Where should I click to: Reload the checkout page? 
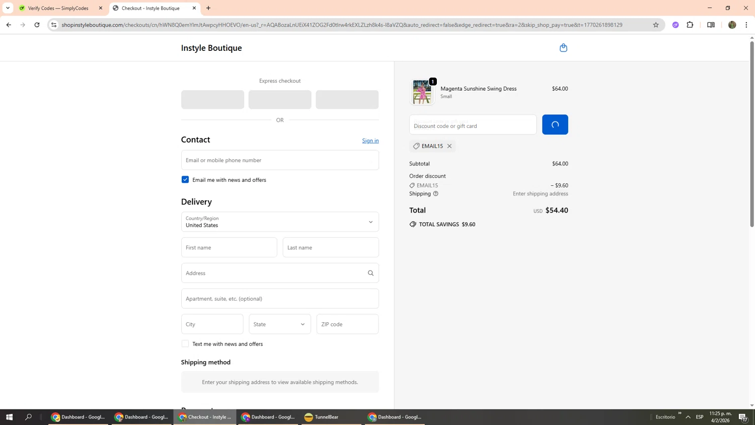click(x=37, y=25)
